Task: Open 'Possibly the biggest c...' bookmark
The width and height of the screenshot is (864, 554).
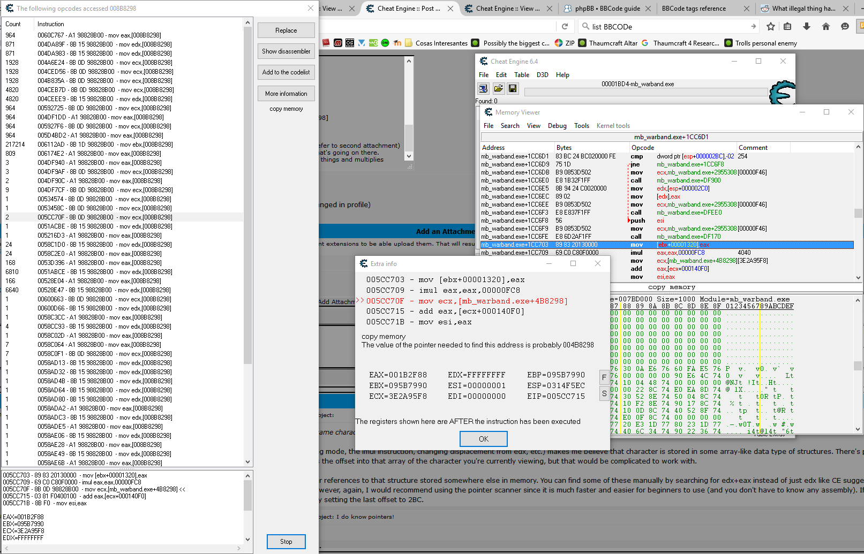Action: 511,43
